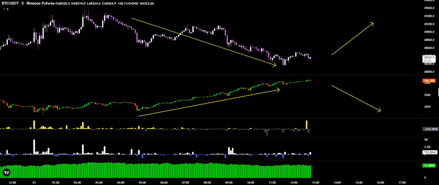Click the 14:00 time axis label
439x185 pixels.
tap(337, 182)
